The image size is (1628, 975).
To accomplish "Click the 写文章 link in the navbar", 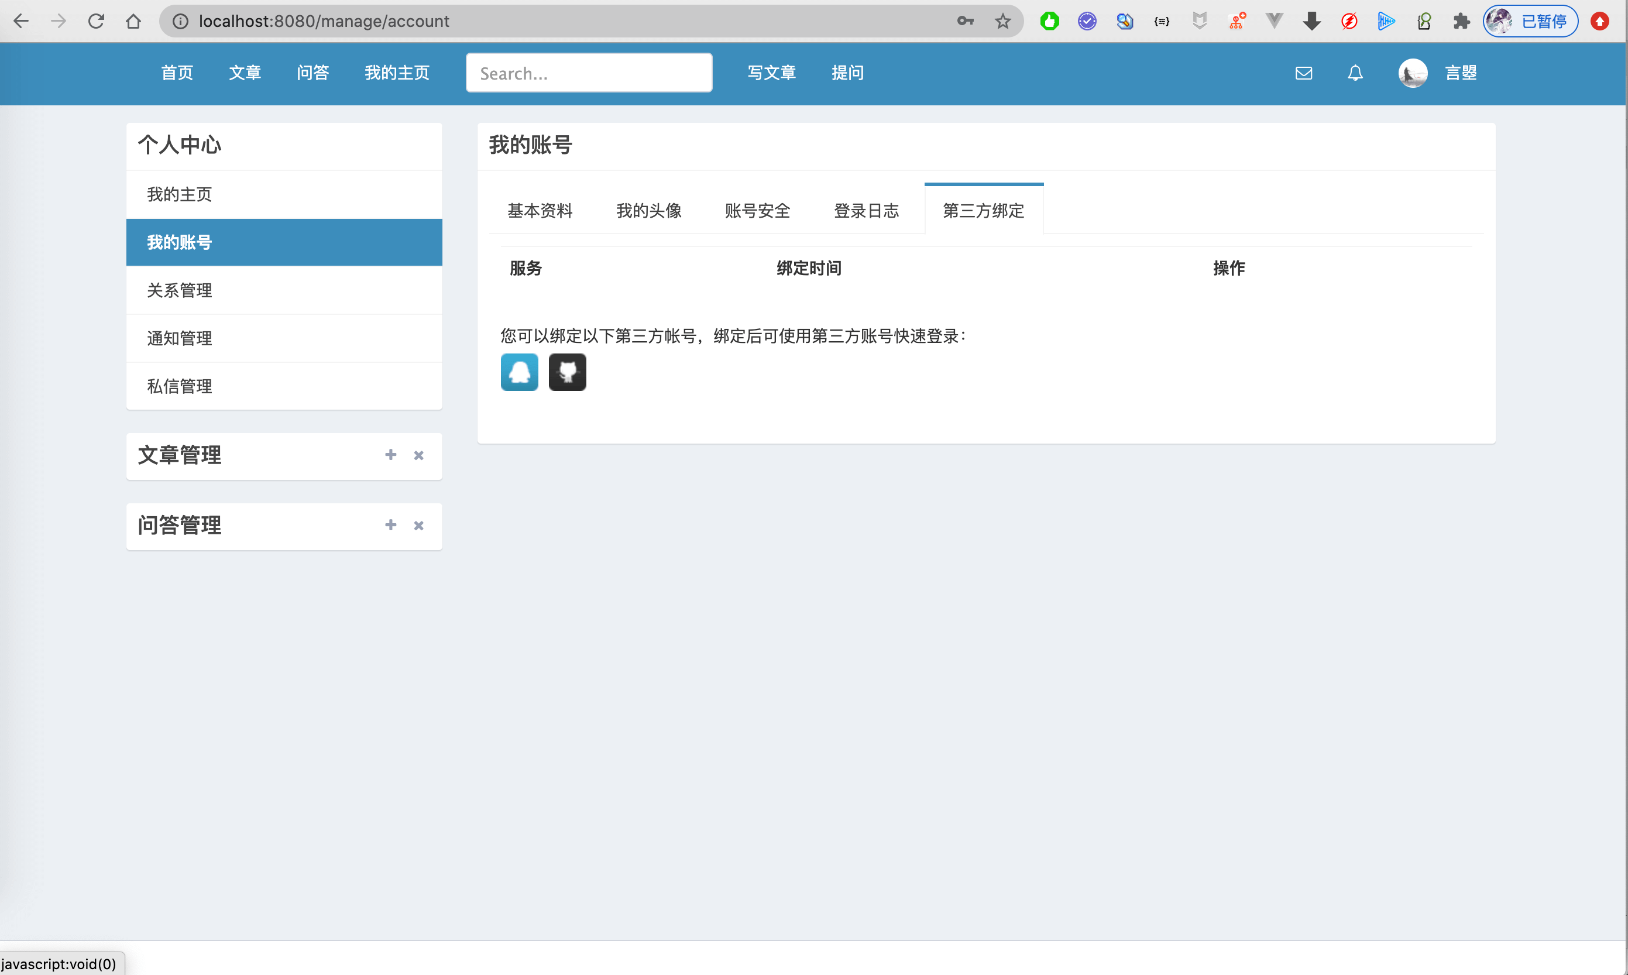I will (771, 73).
